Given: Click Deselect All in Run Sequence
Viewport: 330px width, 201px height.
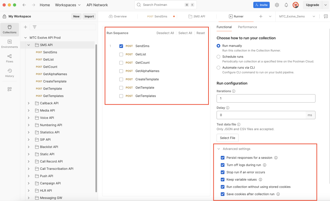Looking at the screenshot, I should [x=165, y=33].
